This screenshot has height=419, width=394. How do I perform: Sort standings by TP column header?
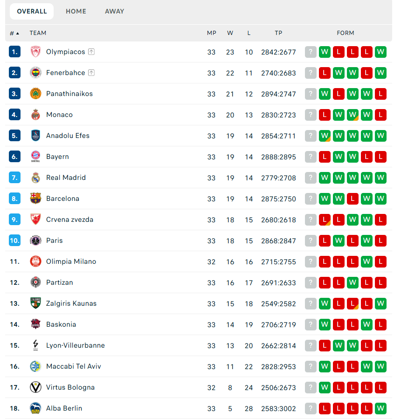click(x=278, y=33)
